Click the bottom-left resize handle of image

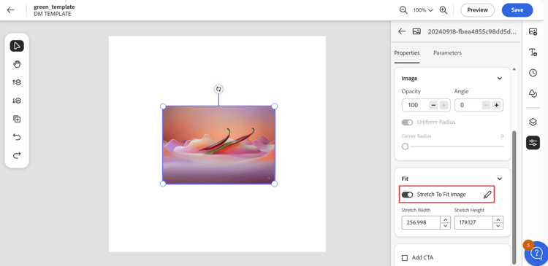click(163, 184)
